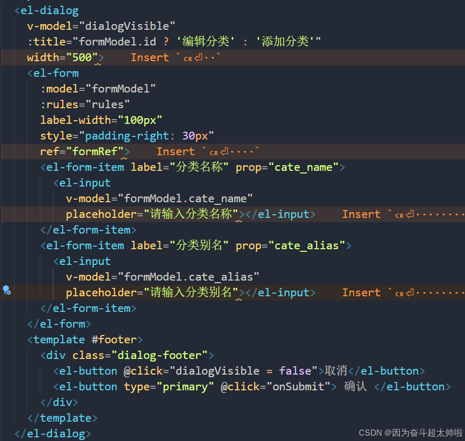This screenshot has height=441, width=465.
Task: Click the div class="dialog-footer" line
Action: pos(127,355)
